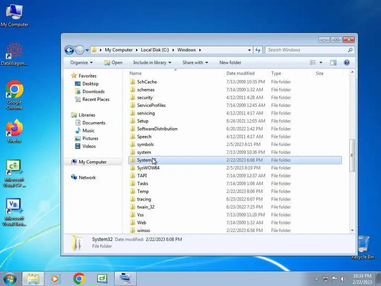Screen dimensions: 381x286
Task: Show hidden tray icons arrow
Action: pyautogui.click(x=316, y=279)
